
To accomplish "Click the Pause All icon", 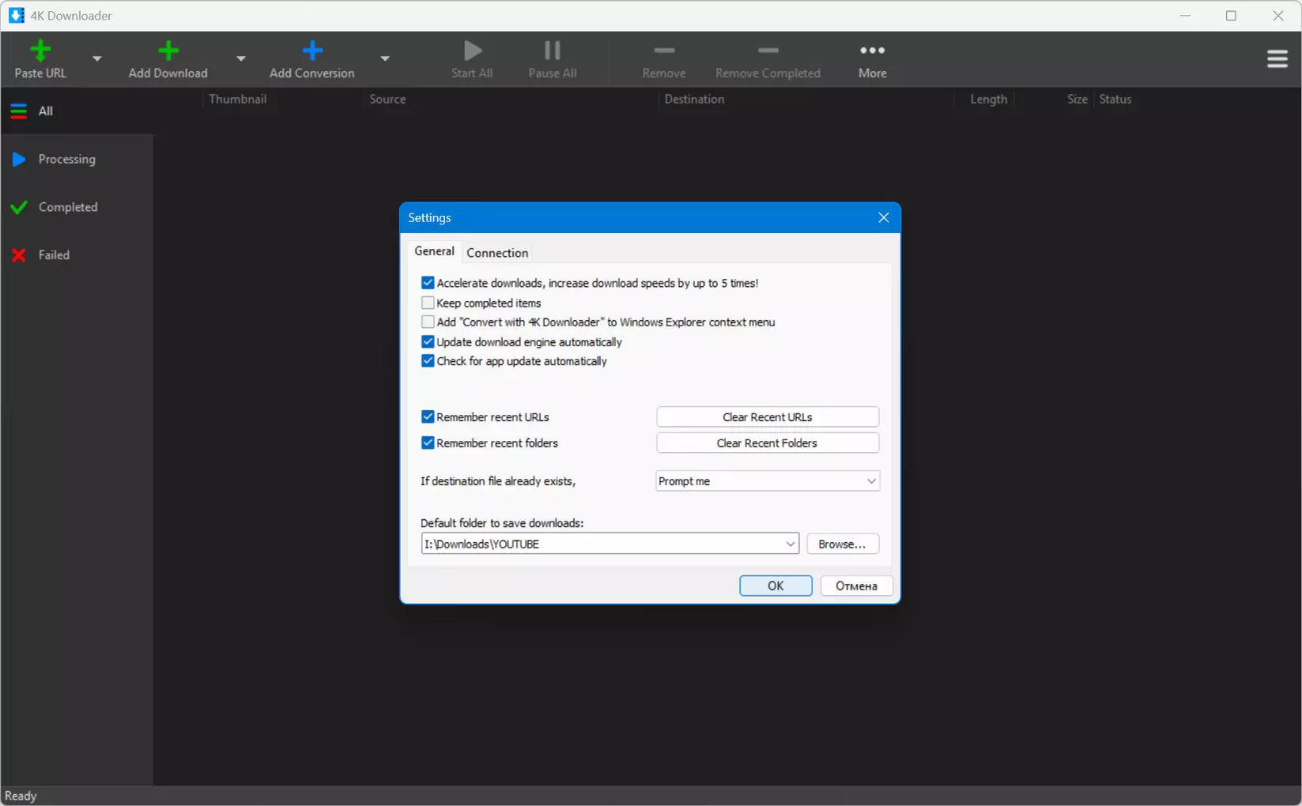I will point(553,51).
